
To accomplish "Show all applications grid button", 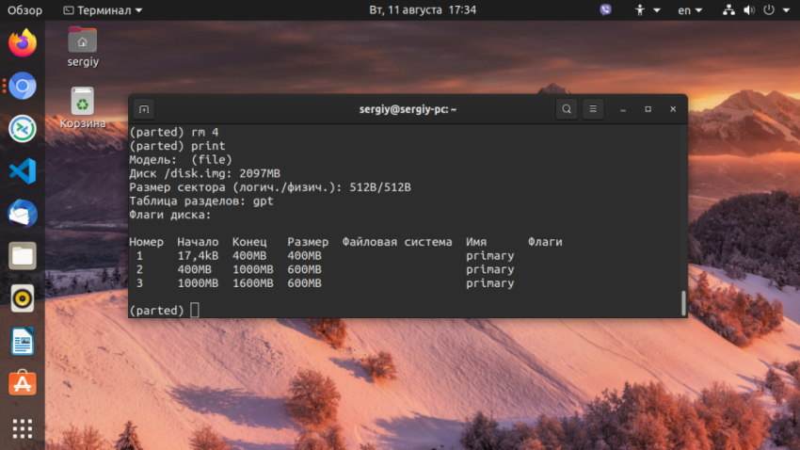I will [x=23, y=428].
